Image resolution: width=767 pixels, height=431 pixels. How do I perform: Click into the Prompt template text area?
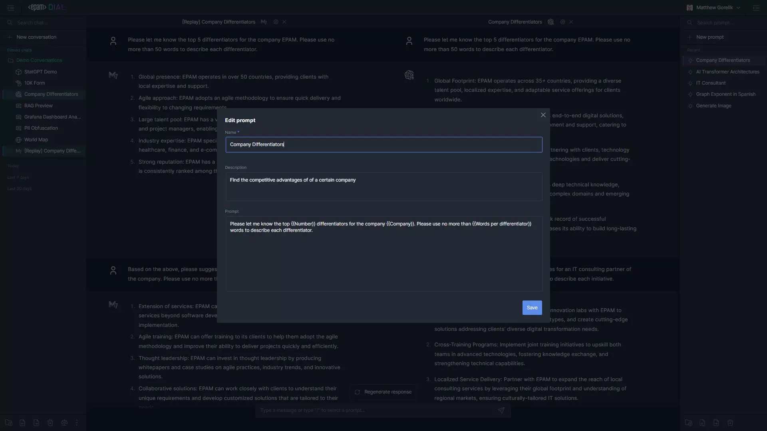tap(383, 254)
